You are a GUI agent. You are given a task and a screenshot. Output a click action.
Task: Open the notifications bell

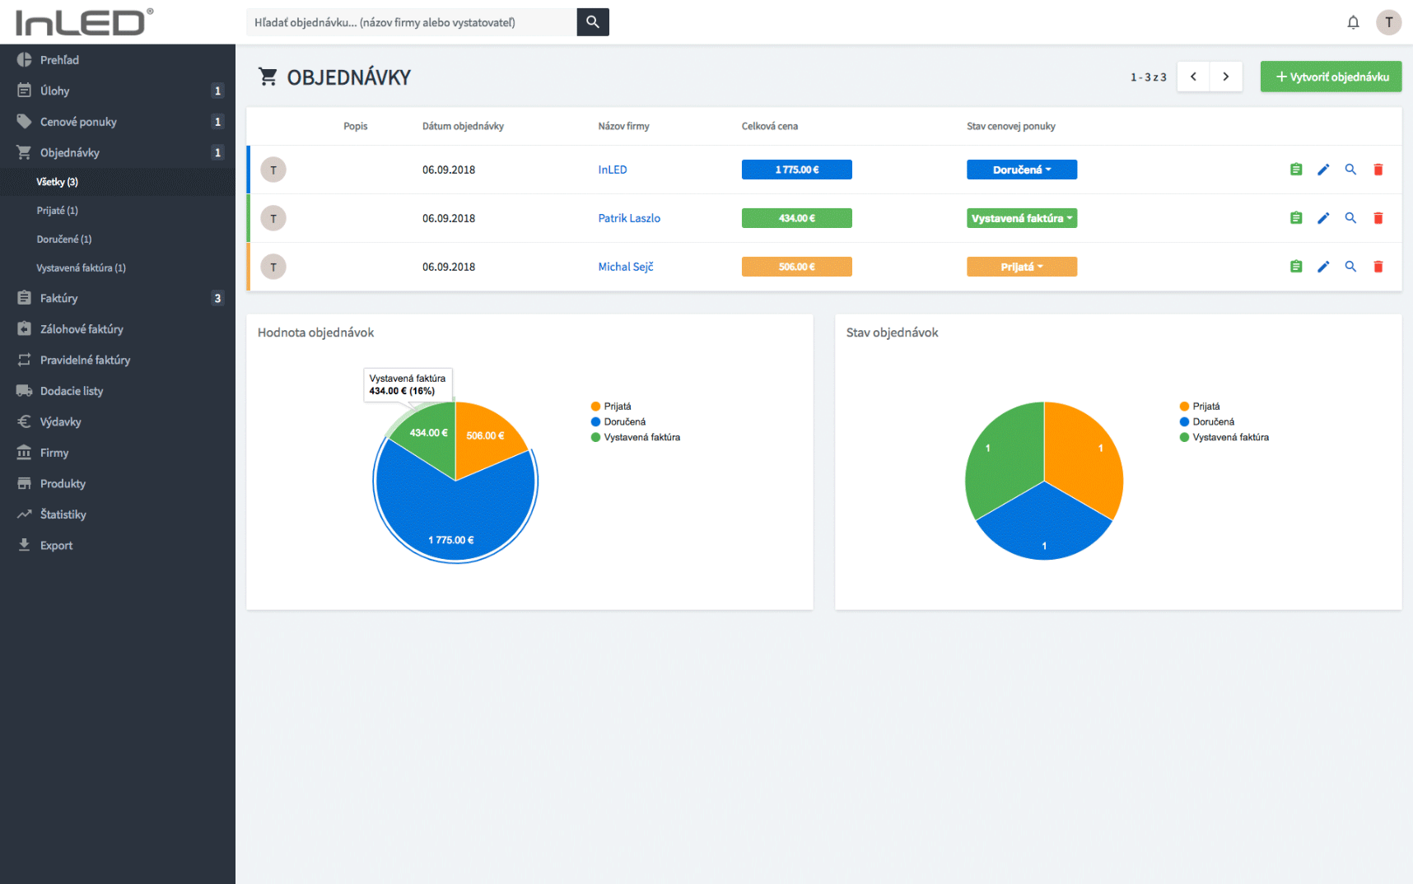tap(1353, 22)
